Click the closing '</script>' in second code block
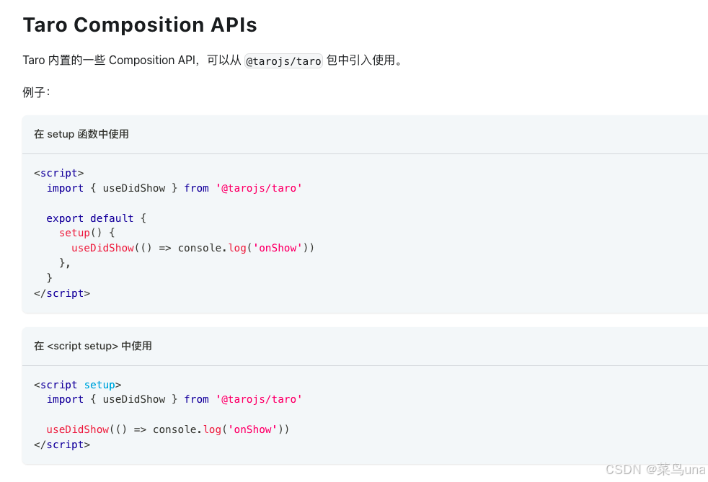Screen dimensions: 708x482 (62, 445)
